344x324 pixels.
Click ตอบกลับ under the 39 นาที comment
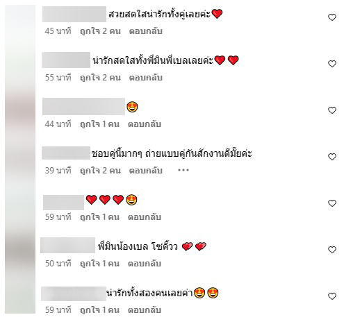click(x=145, y=171)
